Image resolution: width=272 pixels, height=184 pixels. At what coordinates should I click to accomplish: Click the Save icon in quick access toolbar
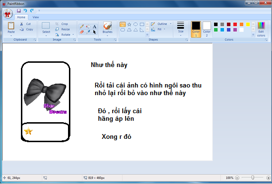pyautogui.click(x=19, y=11)
